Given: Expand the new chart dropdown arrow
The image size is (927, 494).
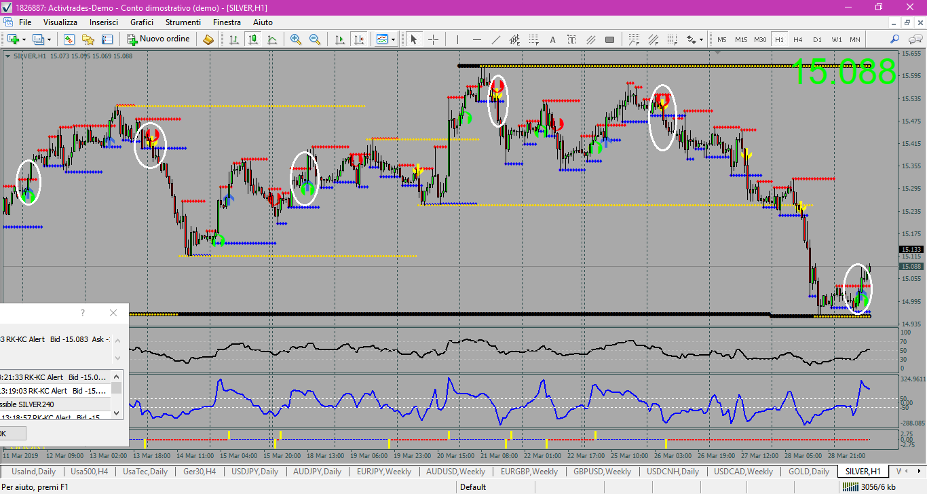Looking at the screenshot, I should coord(24,39).
